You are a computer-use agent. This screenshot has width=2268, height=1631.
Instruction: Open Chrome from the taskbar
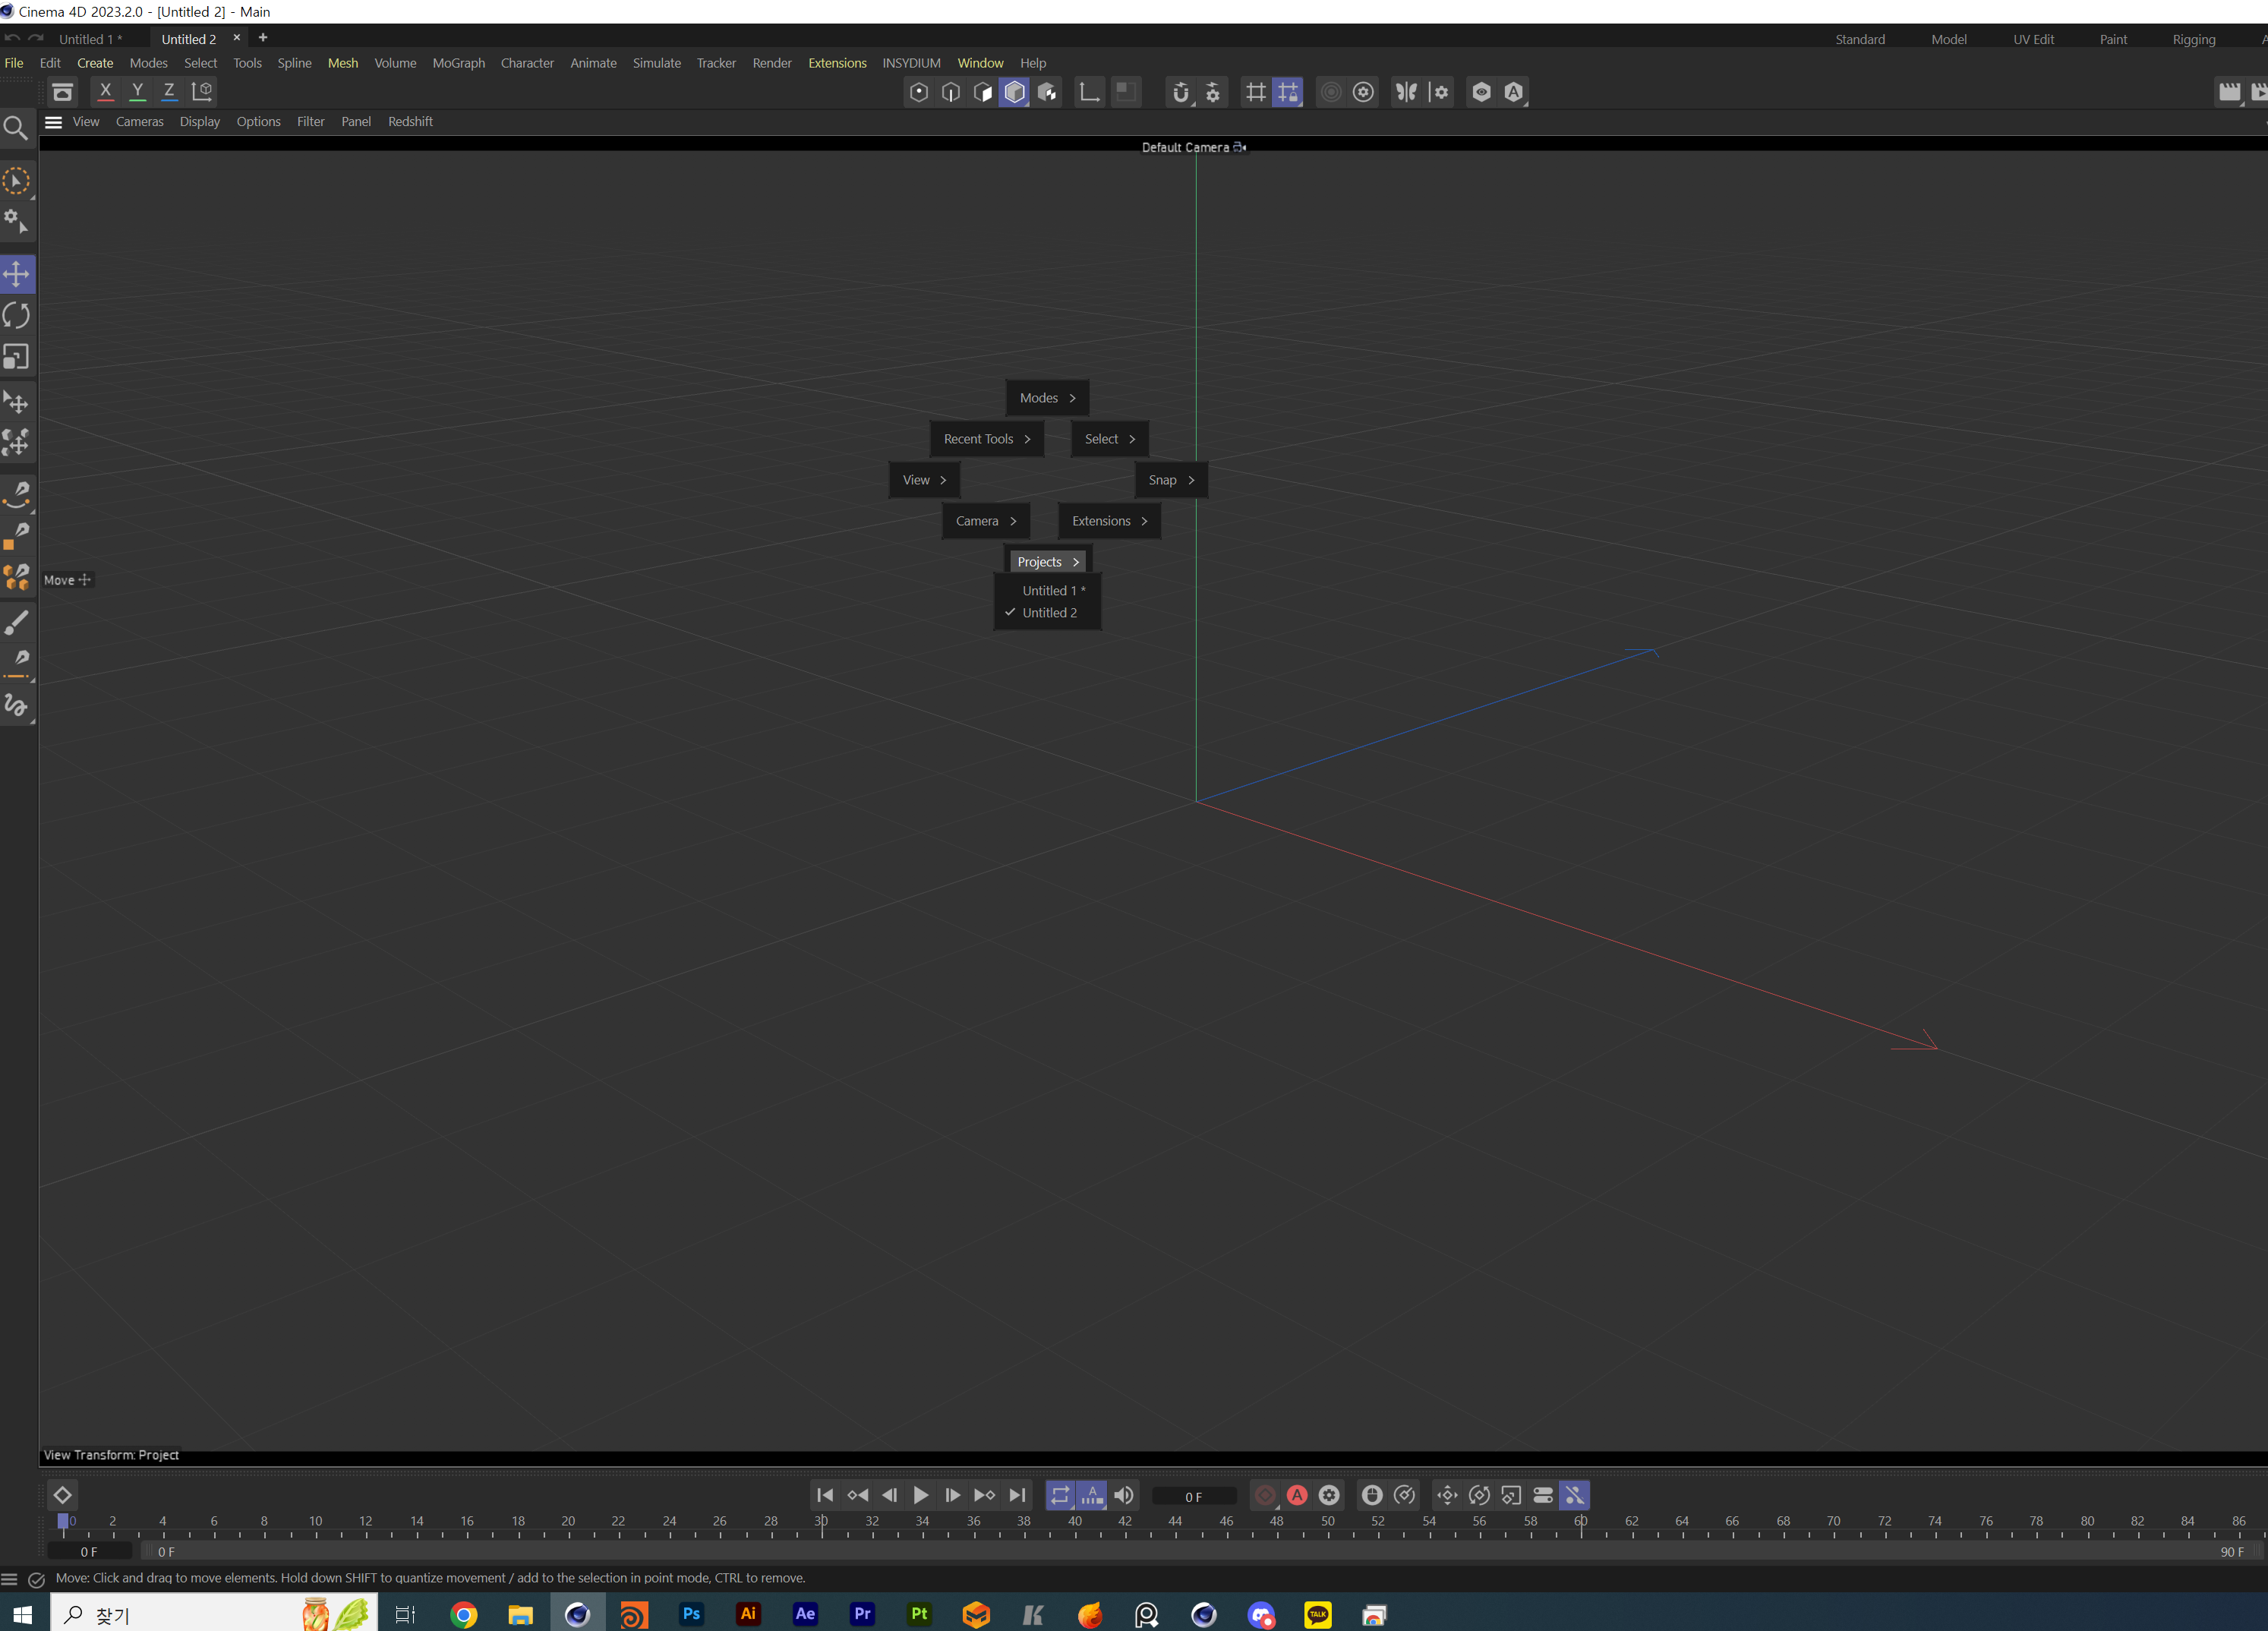pos(463,1614)
